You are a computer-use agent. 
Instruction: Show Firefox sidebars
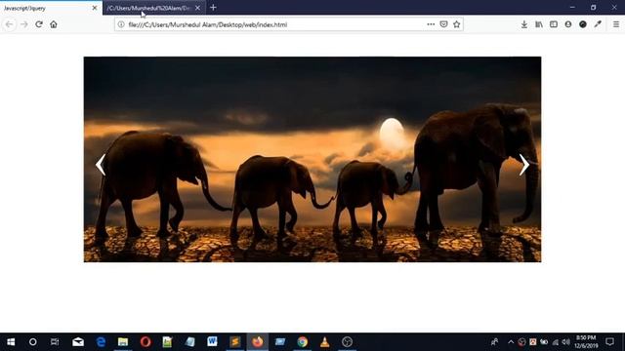coord(554,24)
